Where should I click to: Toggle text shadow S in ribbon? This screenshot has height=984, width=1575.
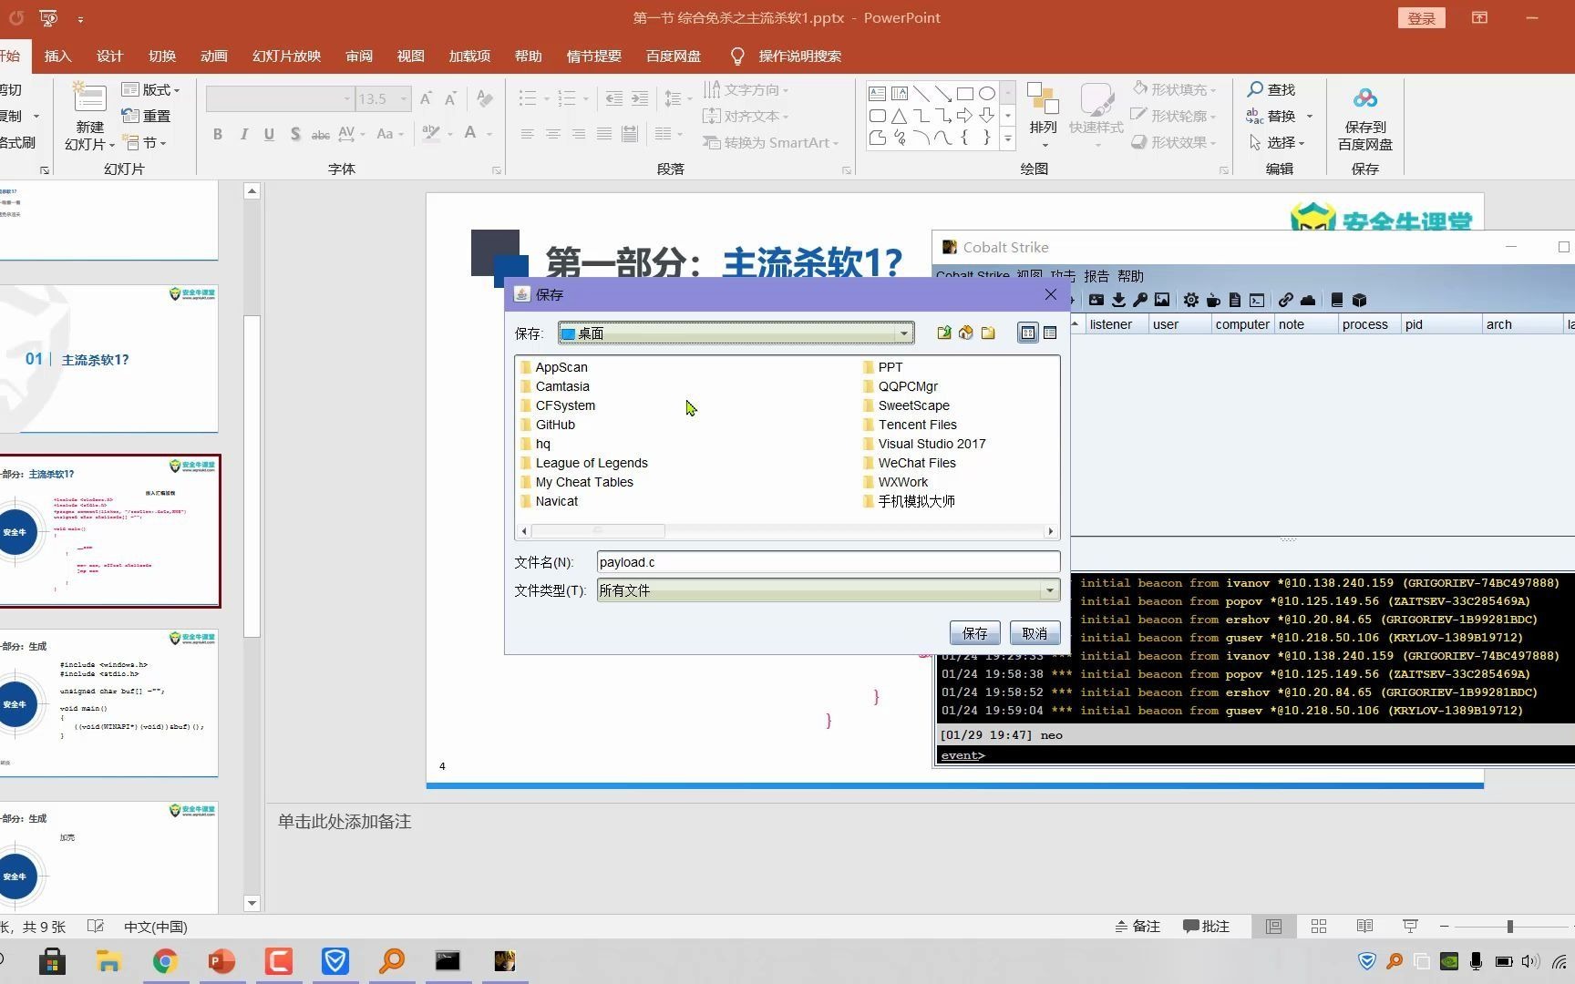click(x=295, y=134)
